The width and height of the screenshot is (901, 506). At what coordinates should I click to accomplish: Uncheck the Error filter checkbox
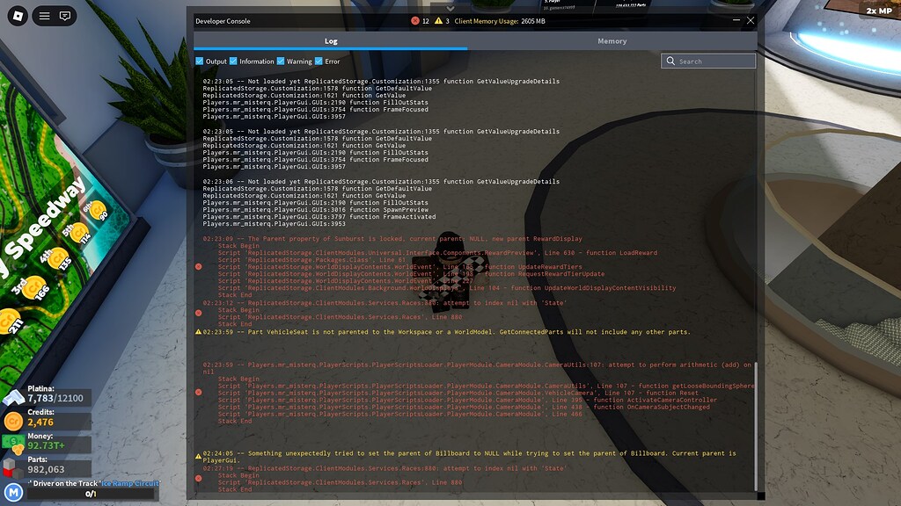(319, 61)
